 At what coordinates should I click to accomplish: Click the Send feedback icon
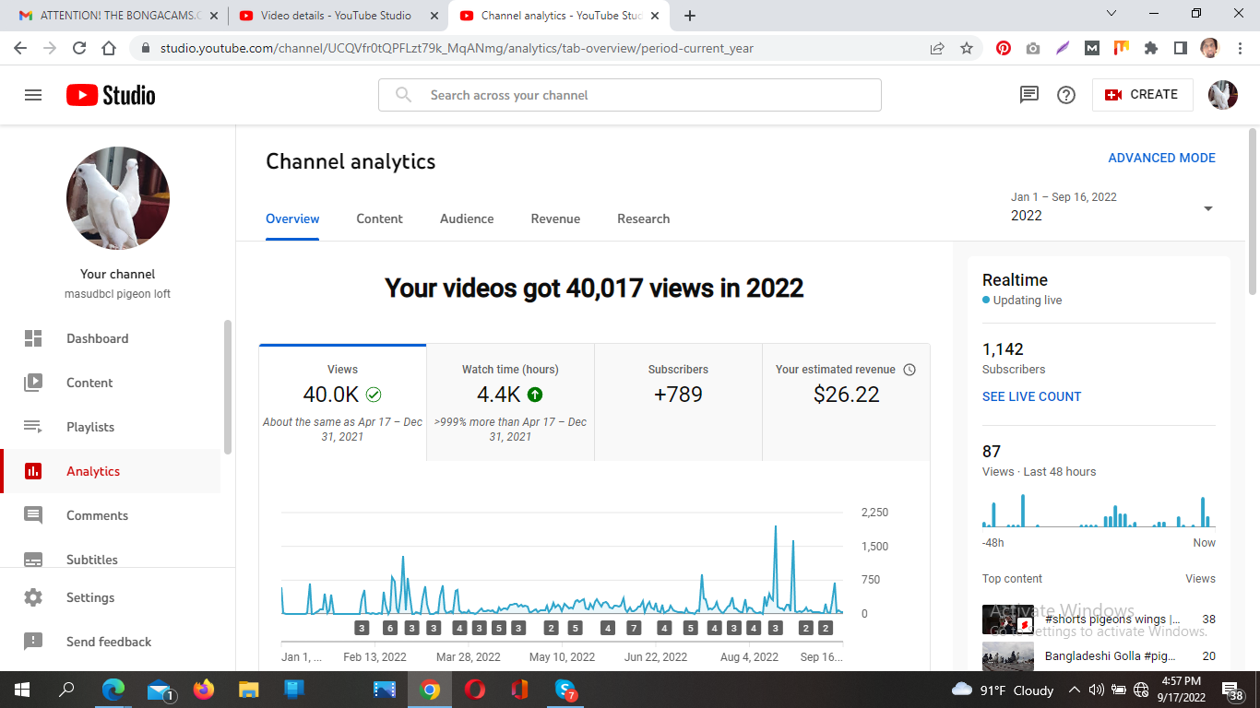point(33,642)
